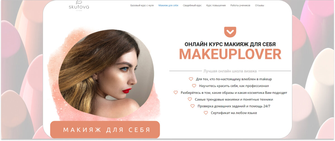The width and height of the screenshot is (335, 141).
Task: Click the orange down-arrow badge icon
Action: tap(230, 32)
